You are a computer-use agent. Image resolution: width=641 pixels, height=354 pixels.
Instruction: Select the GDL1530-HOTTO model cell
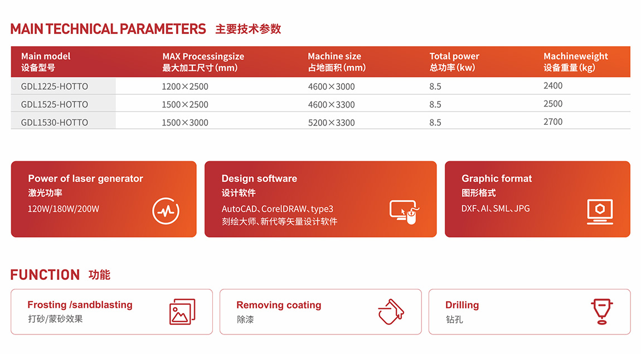pos(55,122)
